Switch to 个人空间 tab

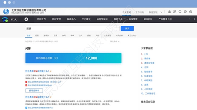coord(126,12)
